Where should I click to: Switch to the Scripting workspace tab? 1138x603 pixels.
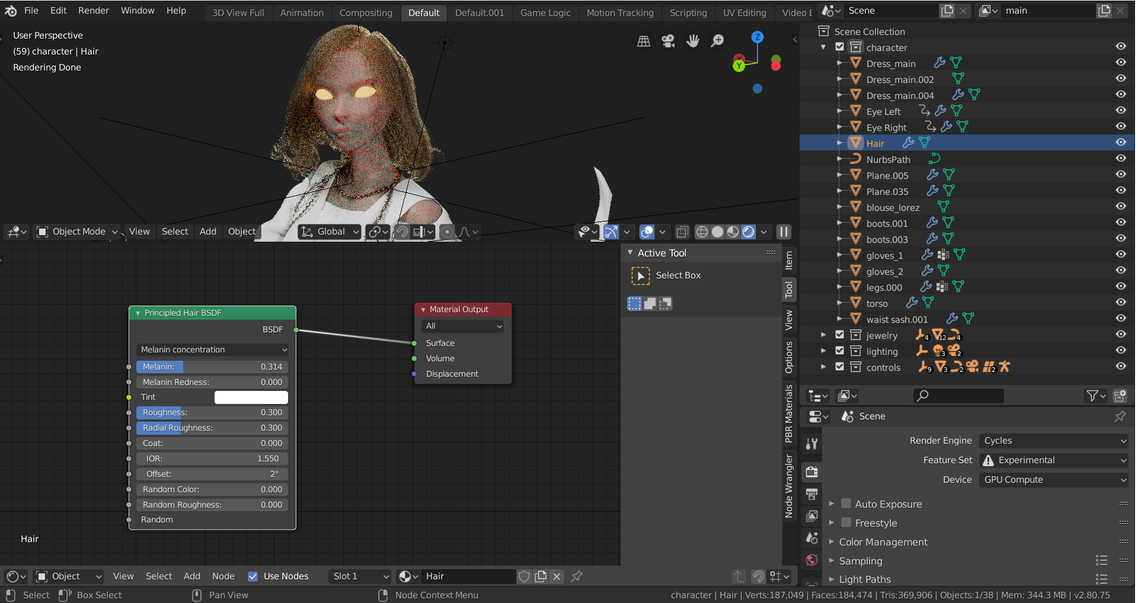[x=688, y=12]
